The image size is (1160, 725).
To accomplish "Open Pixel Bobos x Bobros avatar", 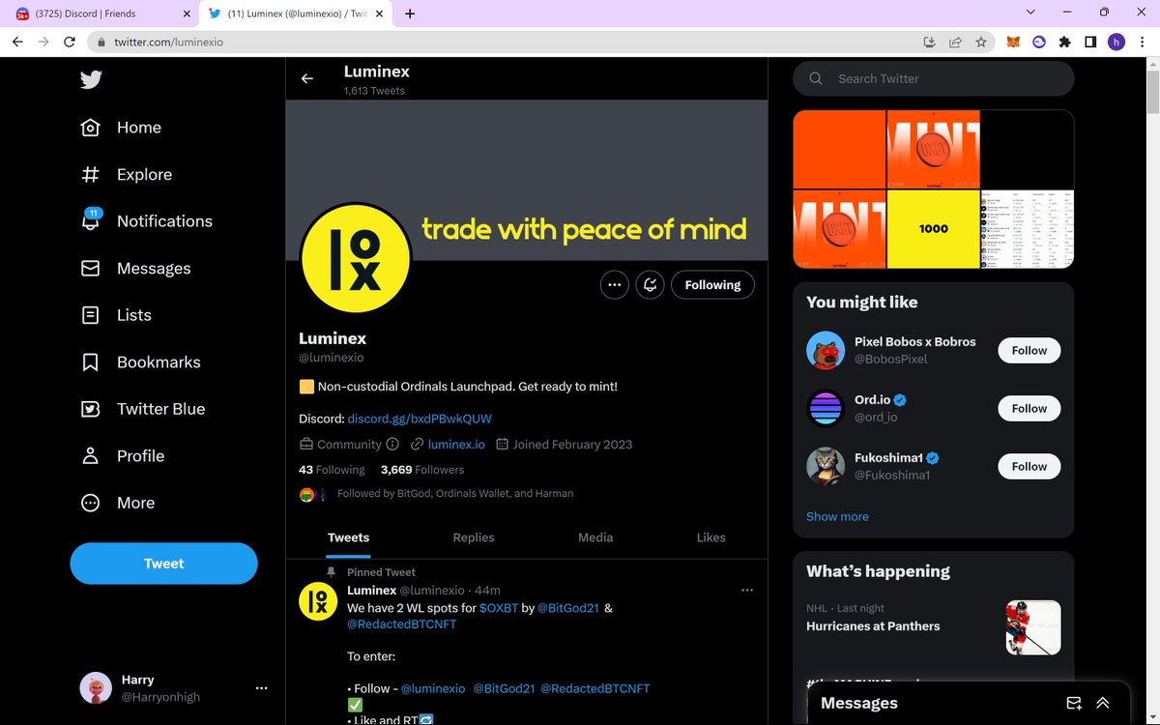I will (826, 350).
